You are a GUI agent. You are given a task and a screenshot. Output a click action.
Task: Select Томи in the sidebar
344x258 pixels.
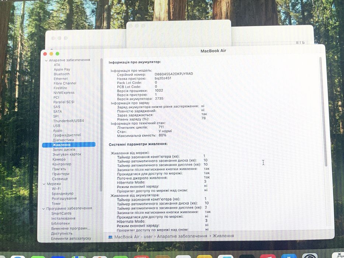[x=56, y=203]
